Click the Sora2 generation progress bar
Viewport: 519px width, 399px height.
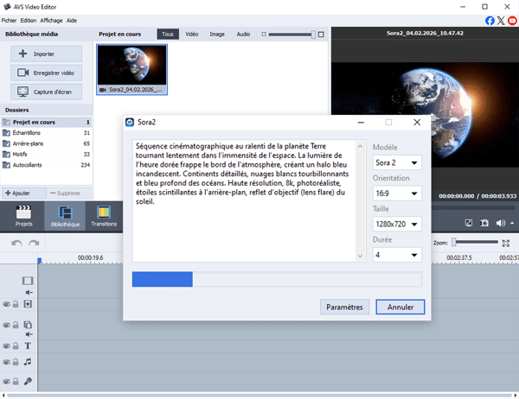coord(277,279)
